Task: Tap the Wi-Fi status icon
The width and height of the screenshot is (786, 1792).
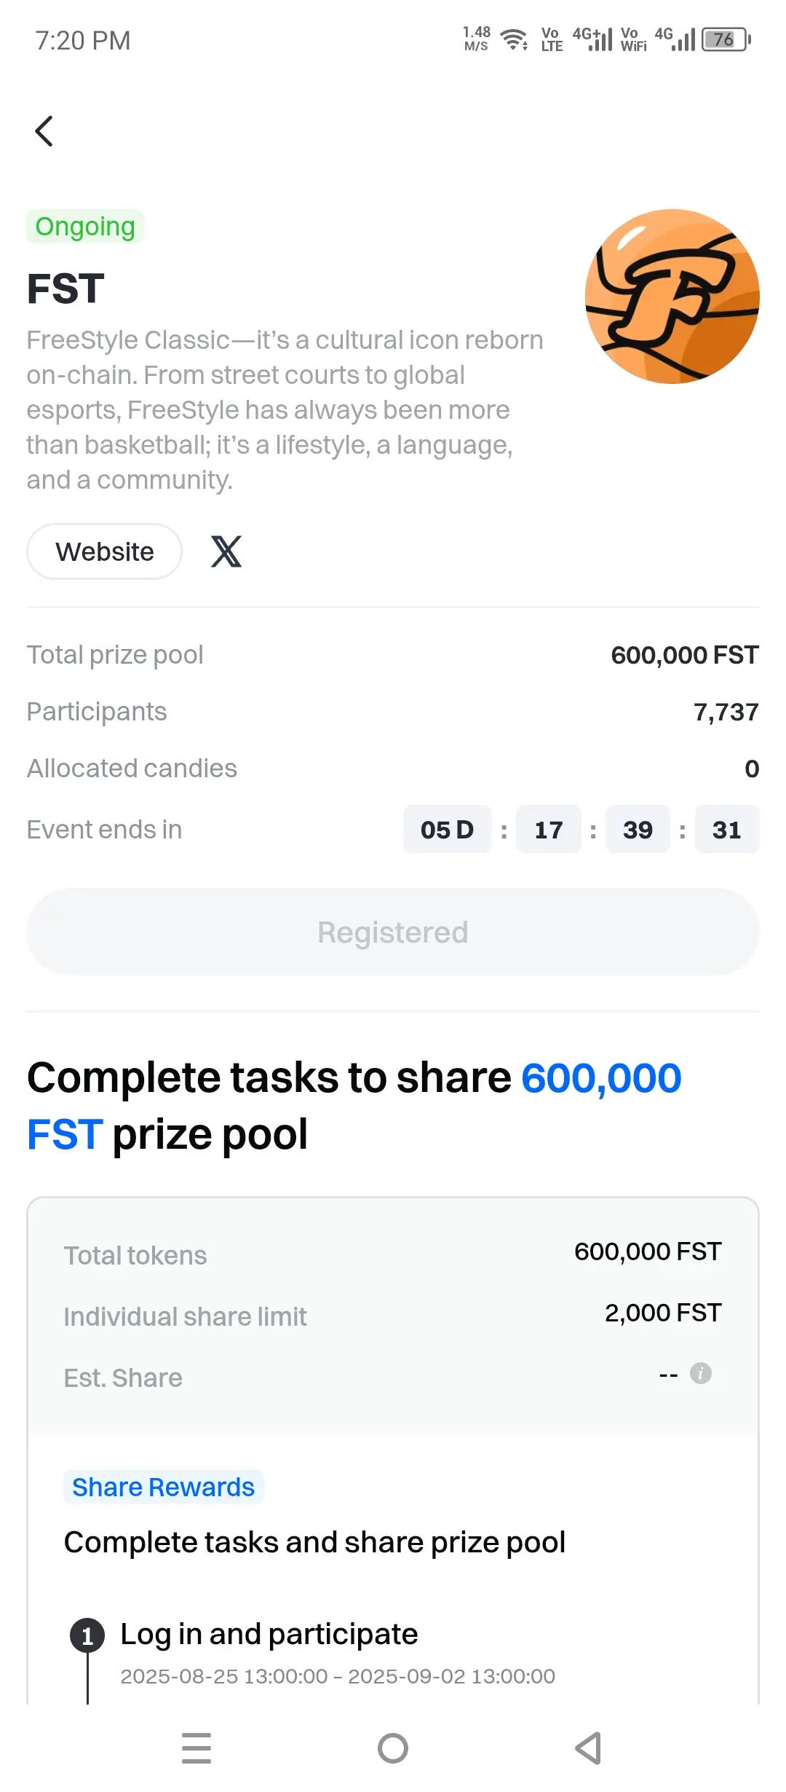Action: pos(515,39)
